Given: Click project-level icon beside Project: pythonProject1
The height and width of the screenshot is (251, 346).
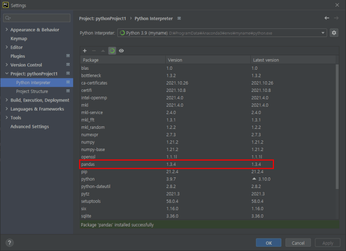Looking at the screenshot, I should point(68,73).
